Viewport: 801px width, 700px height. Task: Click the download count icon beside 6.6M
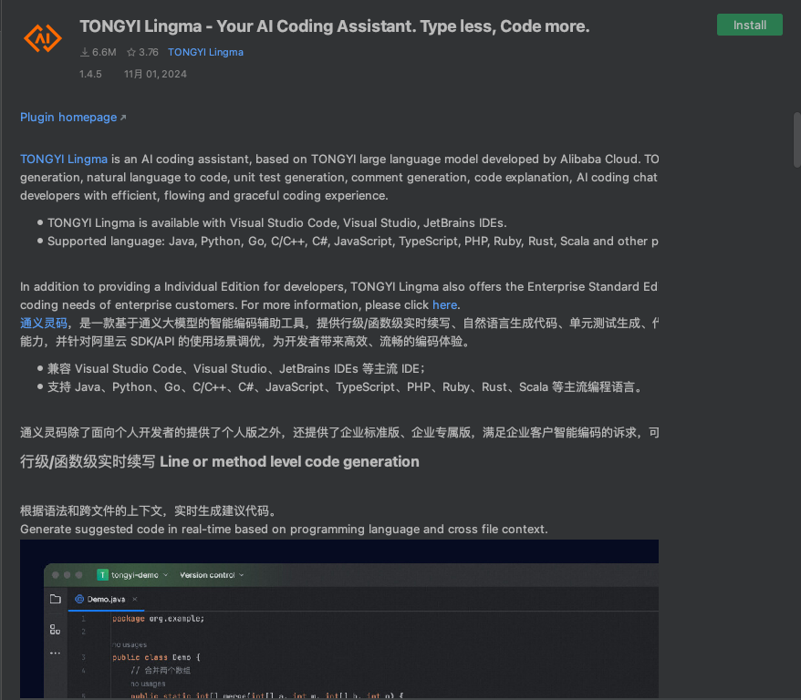pos(85,52)
